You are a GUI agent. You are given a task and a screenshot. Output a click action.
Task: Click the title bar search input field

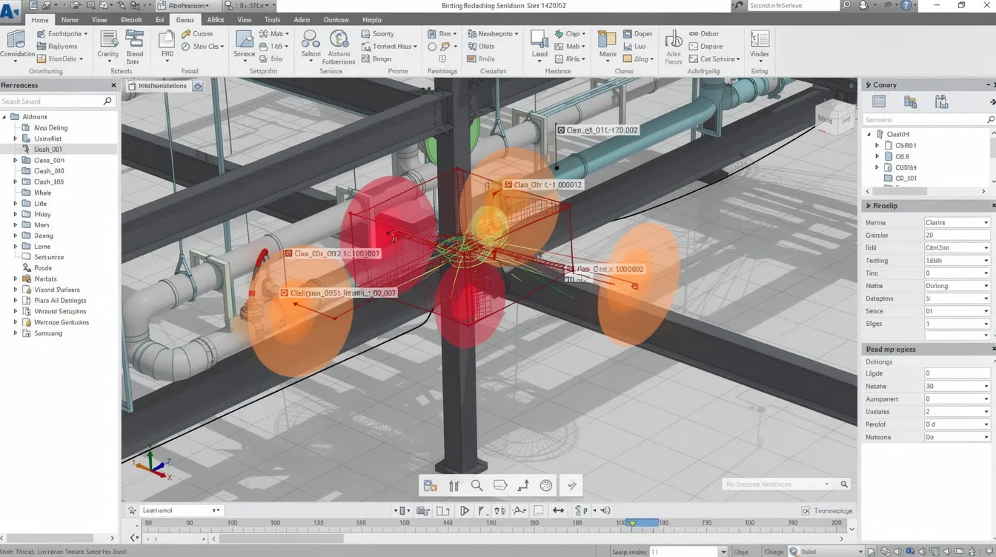(x=793, y=5)
